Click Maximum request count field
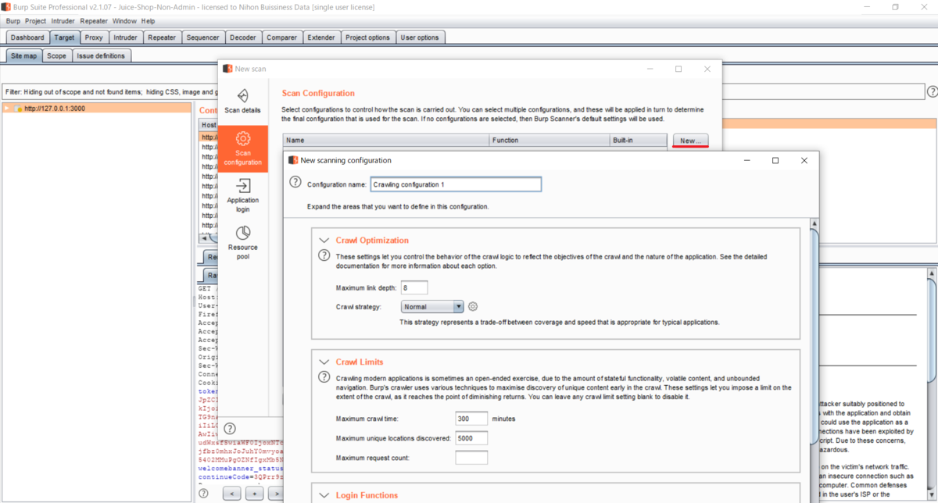This screenshot has width=938, height=503. point(471,458)
